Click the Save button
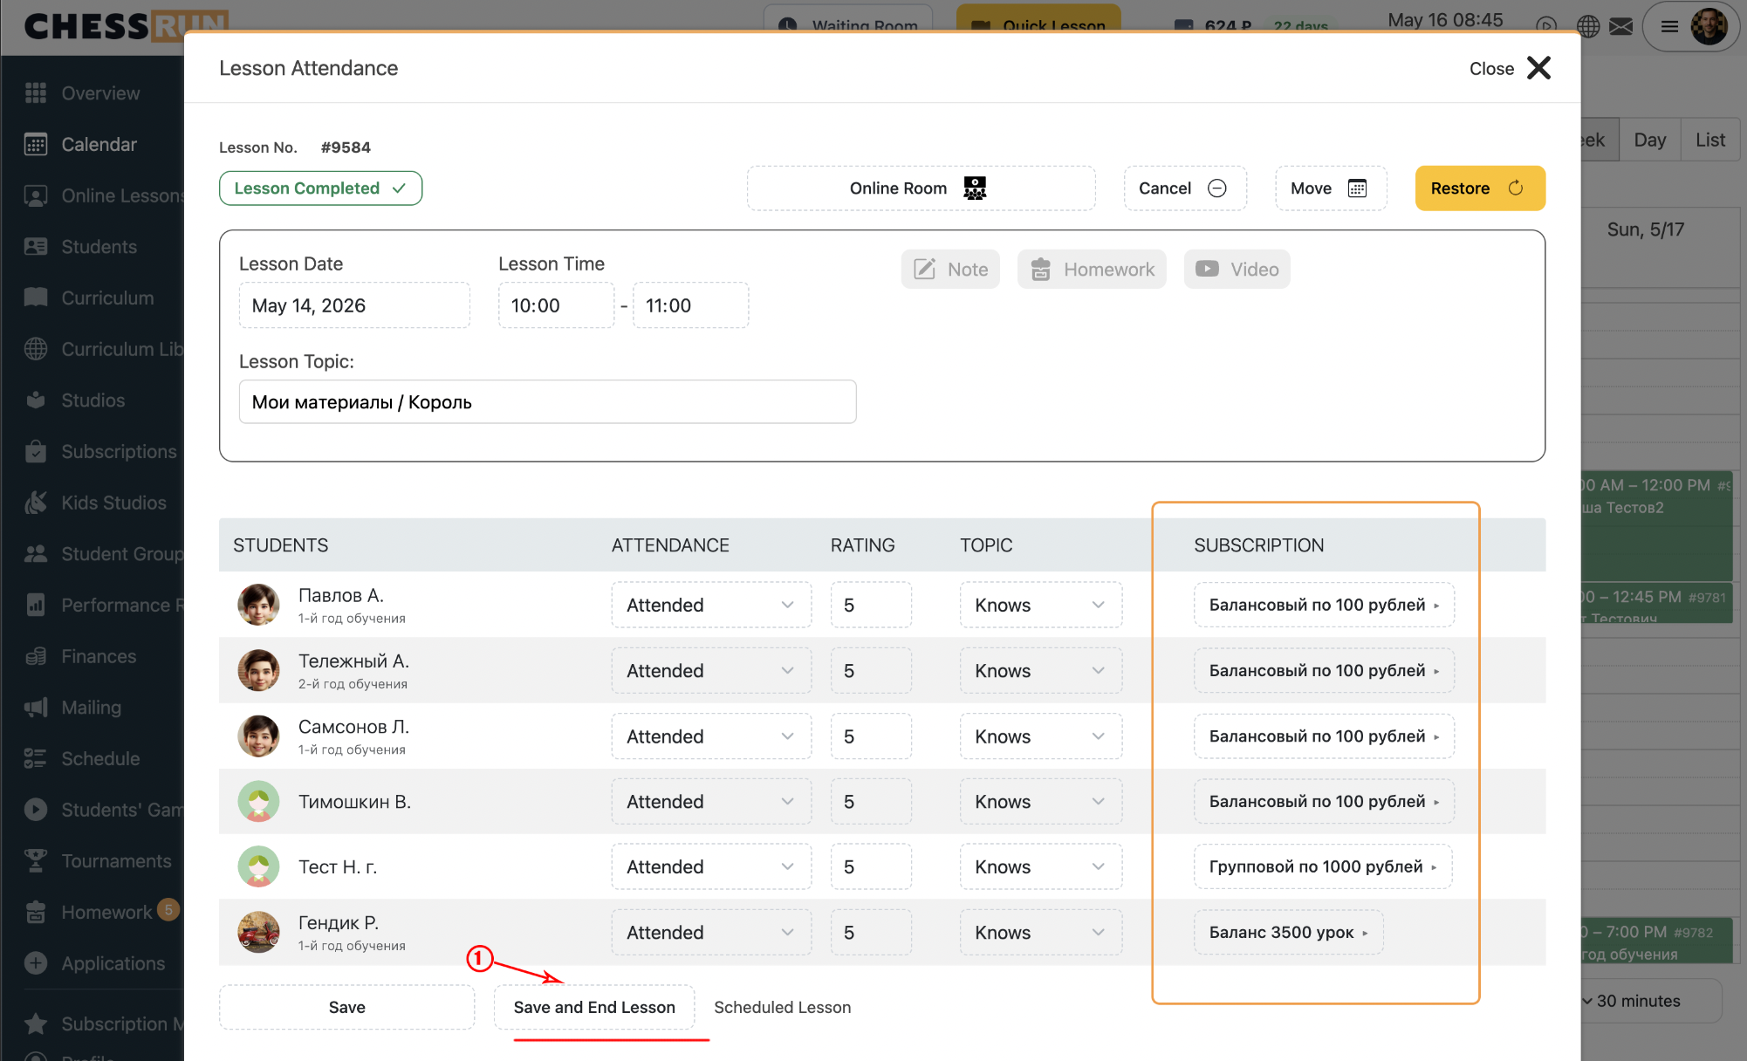This screenshot has width=1747, height=1061. coord(346,1007)
